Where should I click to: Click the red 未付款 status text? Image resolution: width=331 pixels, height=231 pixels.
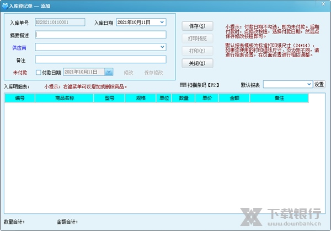pos(20,73)
